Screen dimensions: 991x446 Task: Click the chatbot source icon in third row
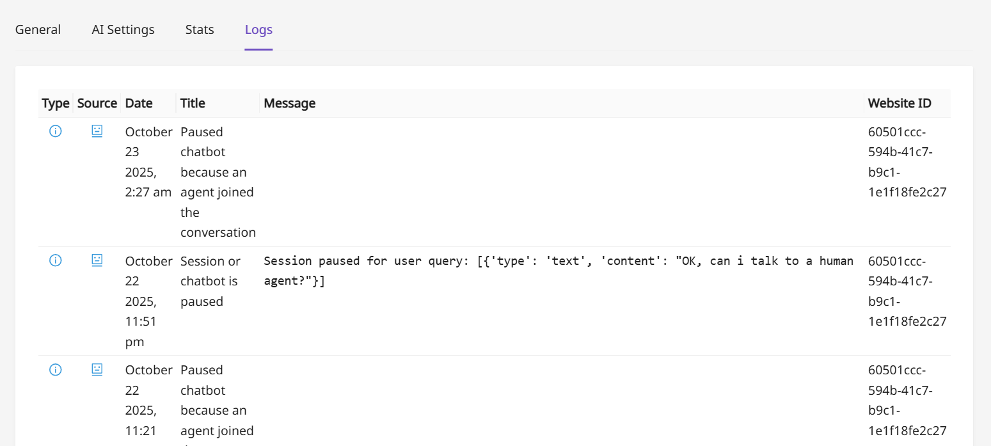(97, 369)
